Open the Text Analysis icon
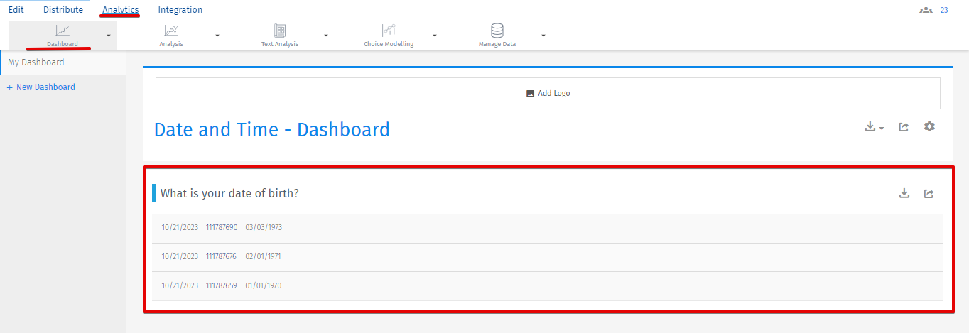The height and width of the screenshot is (333, 969). tap(280, 31)
